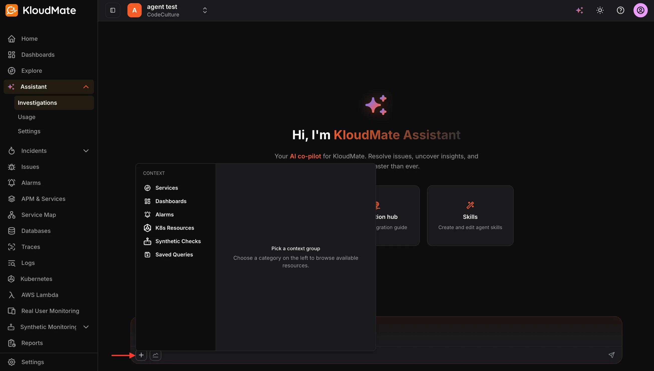Click the Traces icon

[12, 247]
